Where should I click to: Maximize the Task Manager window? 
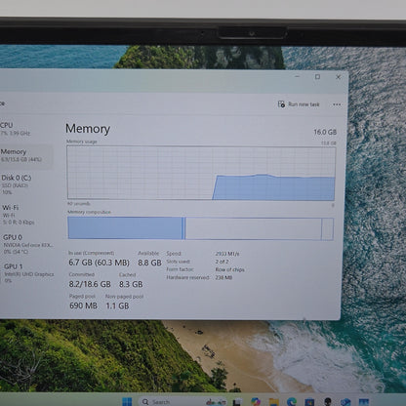pyautogui.click(x=317, y=77)
